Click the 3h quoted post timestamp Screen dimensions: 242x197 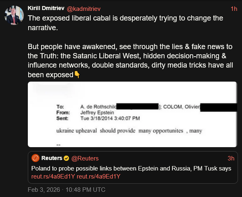coord(231,158)
